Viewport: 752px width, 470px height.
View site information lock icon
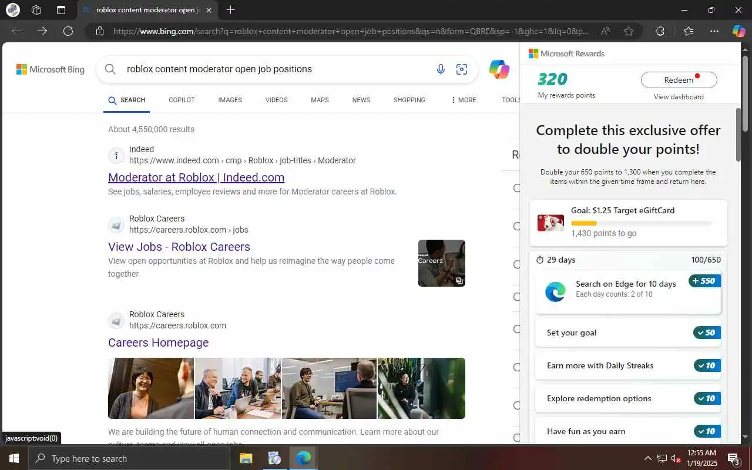coord(100,31)
